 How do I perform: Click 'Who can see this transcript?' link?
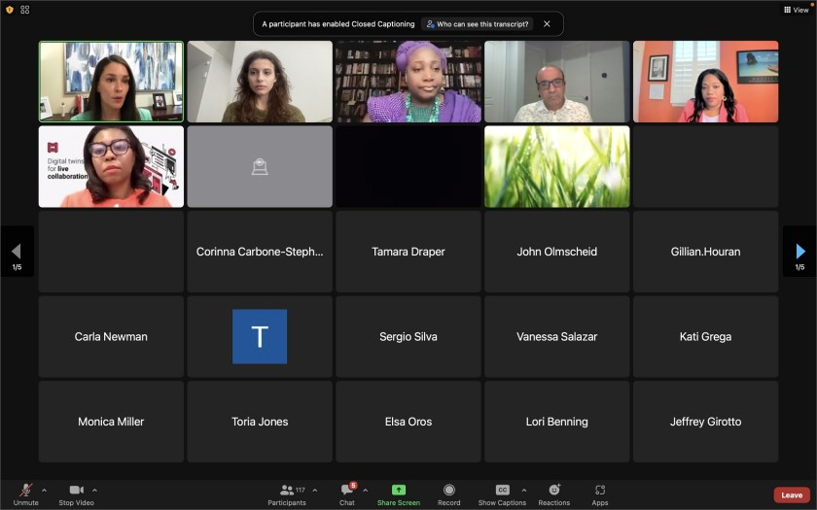(478, 24)
